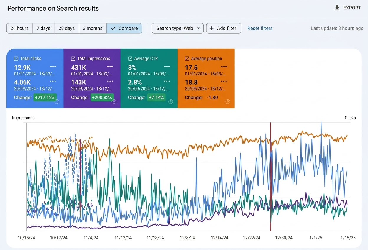Click the Reset filters link
368x250 pixels.
tap(260, 28)
